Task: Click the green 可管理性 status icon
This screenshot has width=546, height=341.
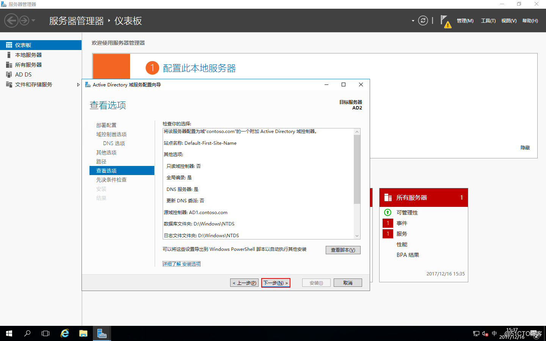Action: (388, 213)
